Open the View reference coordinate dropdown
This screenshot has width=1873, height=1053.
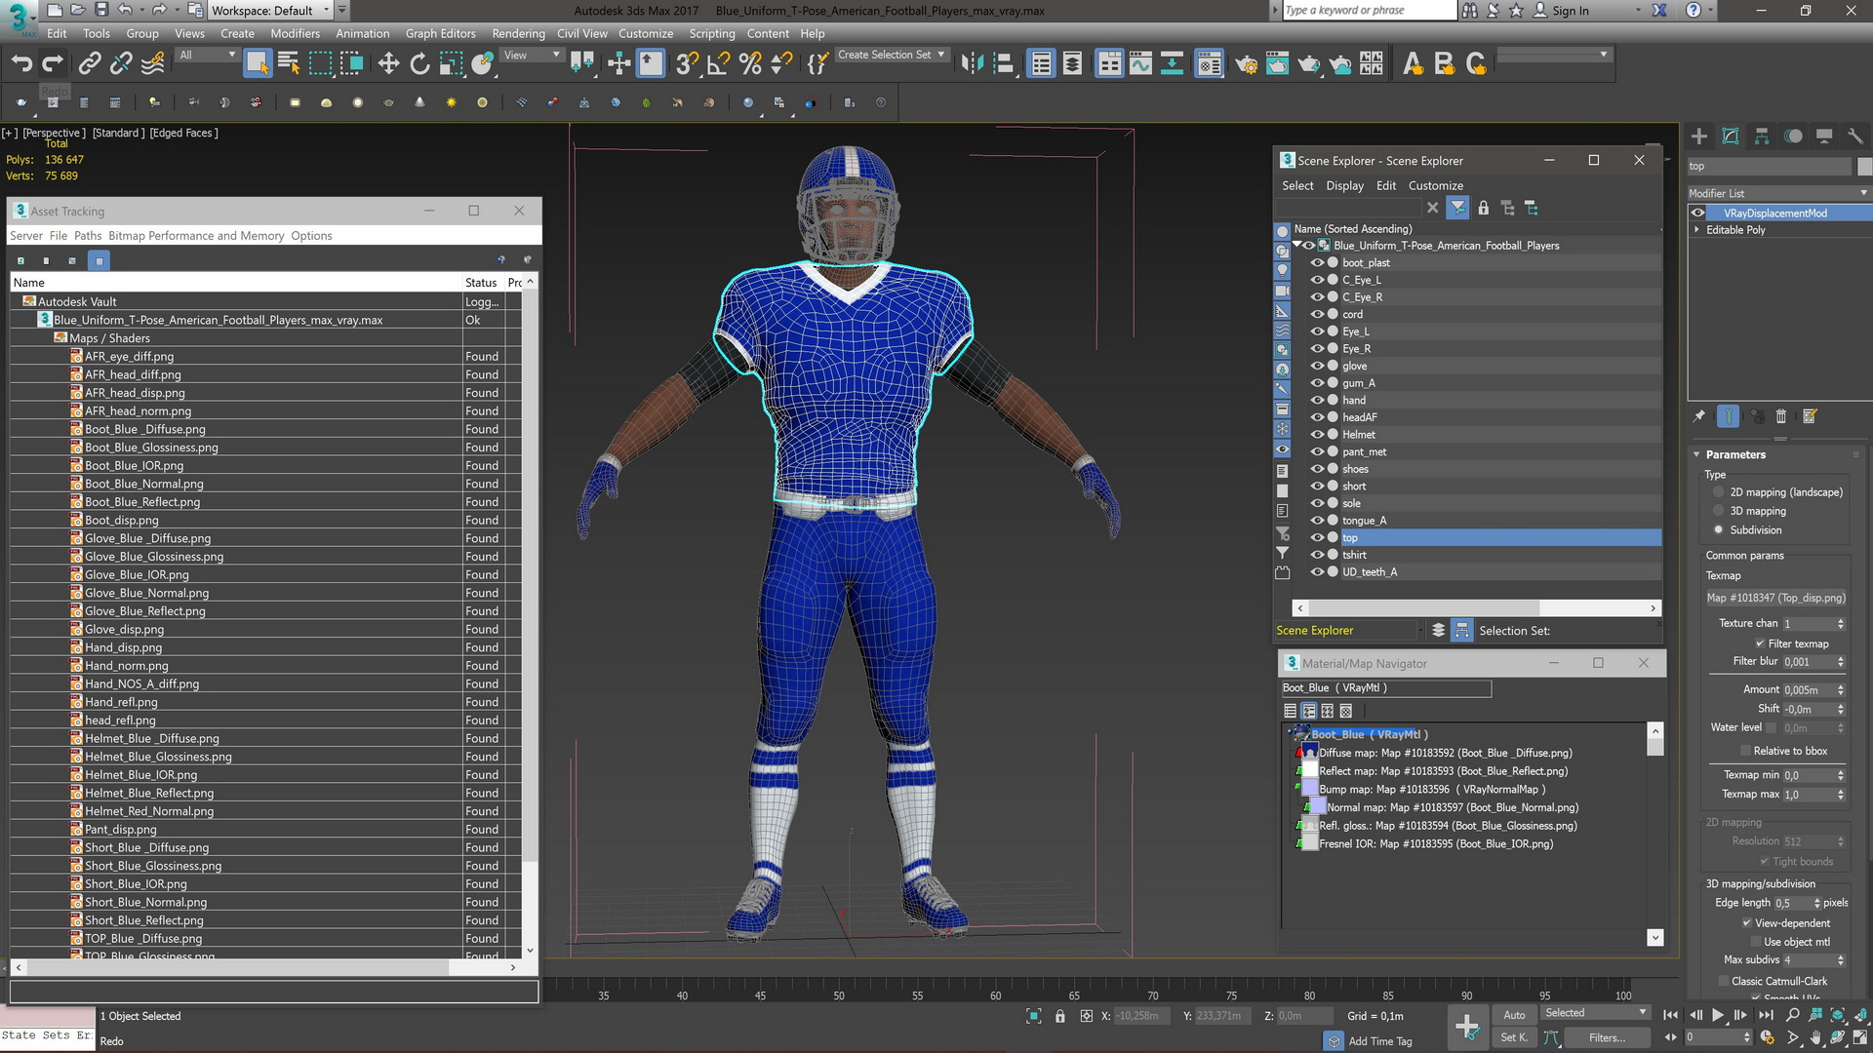[x=532, y=56]
